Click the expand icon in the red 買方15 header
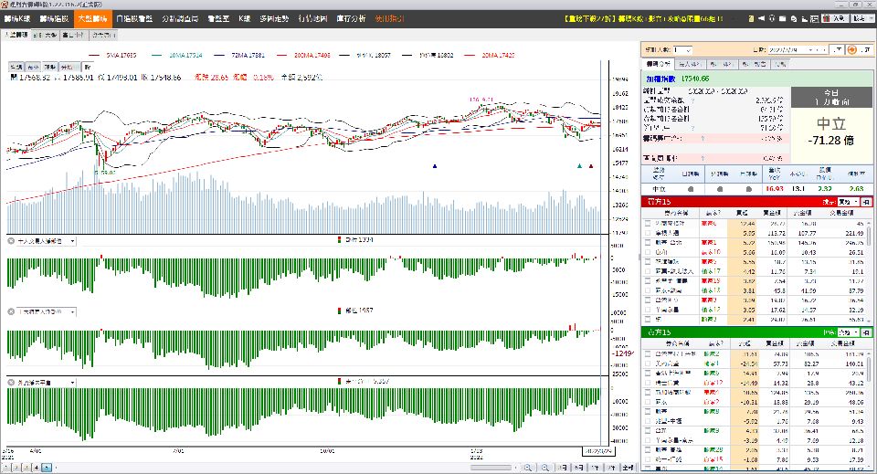 (865, 201)
